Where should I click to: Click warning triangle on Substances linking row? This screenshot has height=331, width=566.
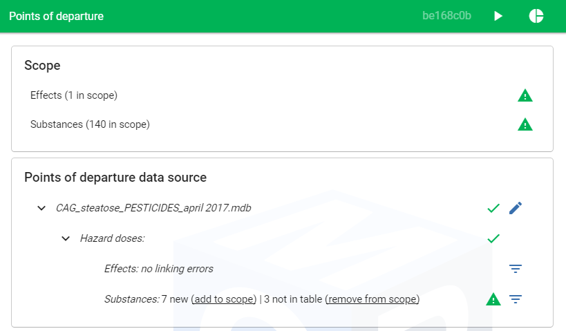click(493, 299)
